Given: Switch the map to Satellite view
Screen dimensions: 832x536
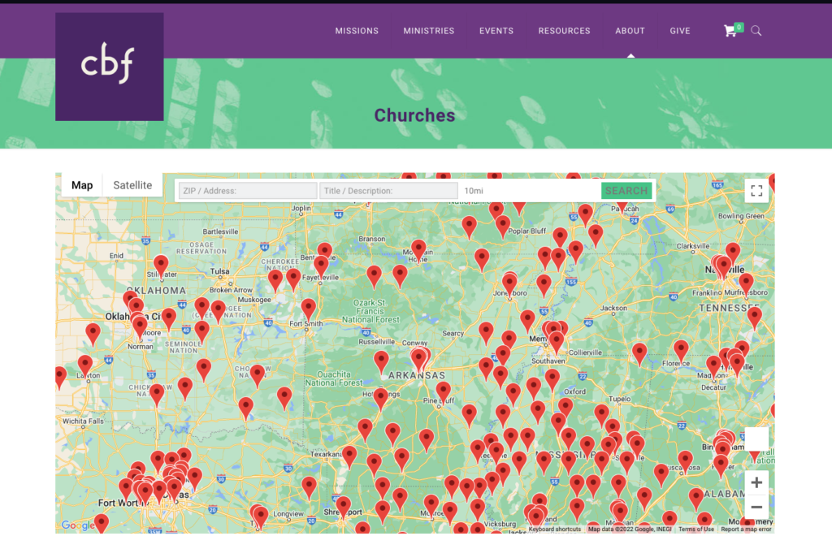Looking at the screenshot, I should point(132,185).
